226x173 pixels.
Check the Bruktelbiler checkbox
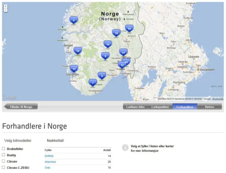(x=3, y=148)
